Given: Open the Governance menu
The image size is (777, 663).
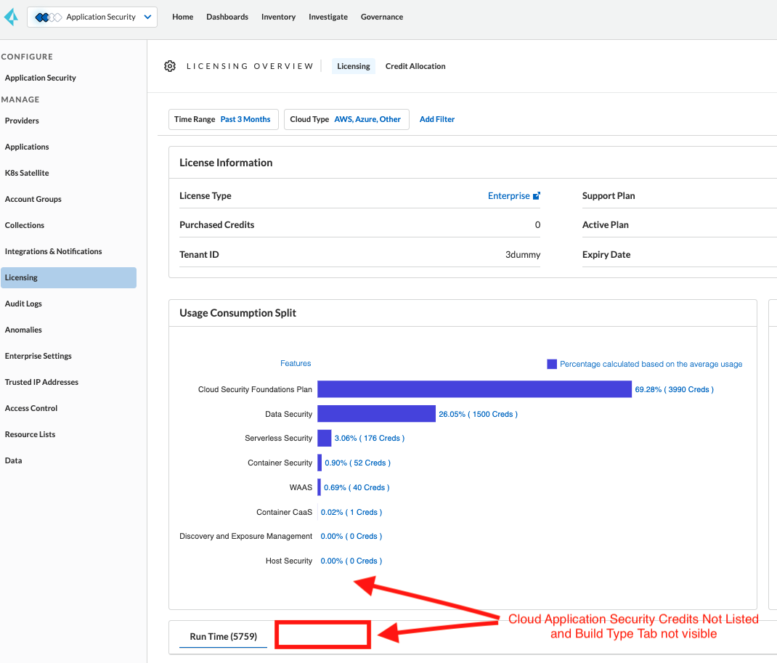Looking at the screenshot, I should point(381,17).
